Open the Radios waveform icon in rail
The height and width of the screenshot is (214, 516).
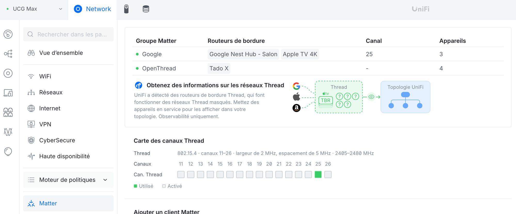tap(8, 132)
